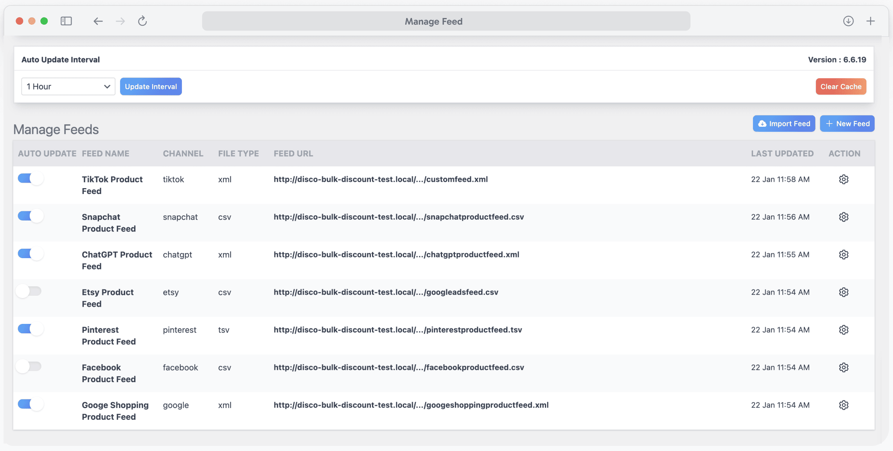Screen dimensions: 893x451
Task: Open settings for Googe Shopping Product Feed
Action: pyautogui.click(x=844, y=405)
